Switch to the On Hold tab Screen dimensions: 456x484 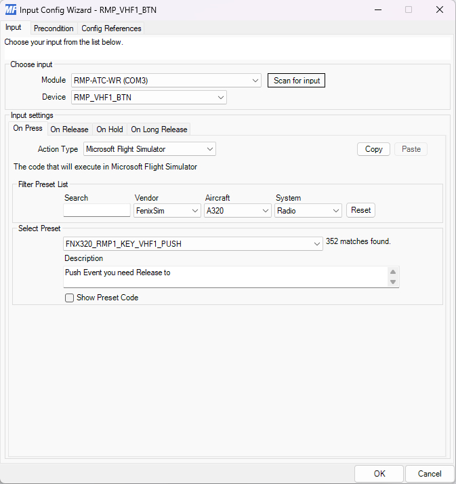(x=109, y=129)
